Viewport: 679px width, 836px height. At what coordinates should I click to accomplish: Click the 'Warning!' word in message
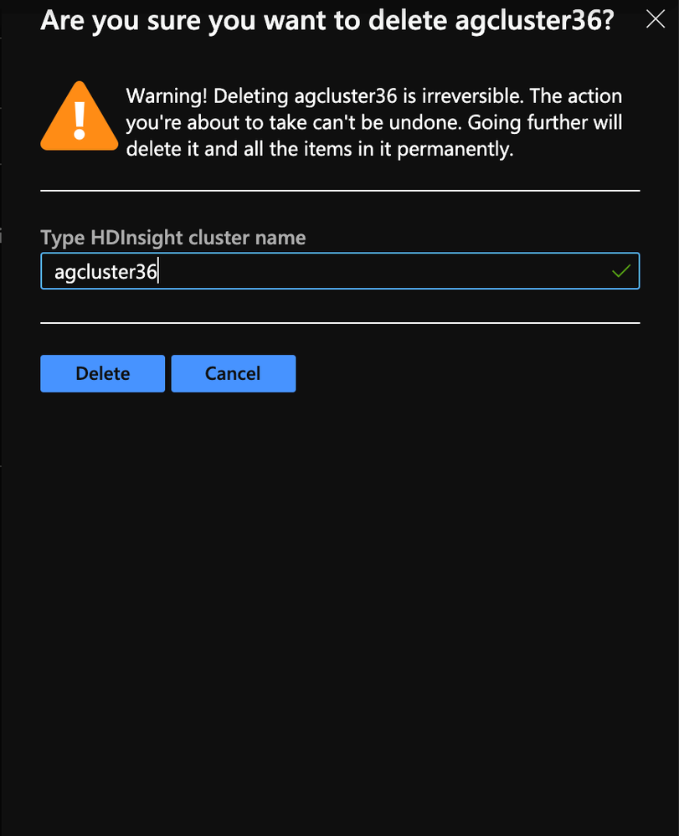pyautogui.click(x=167, y=96)
